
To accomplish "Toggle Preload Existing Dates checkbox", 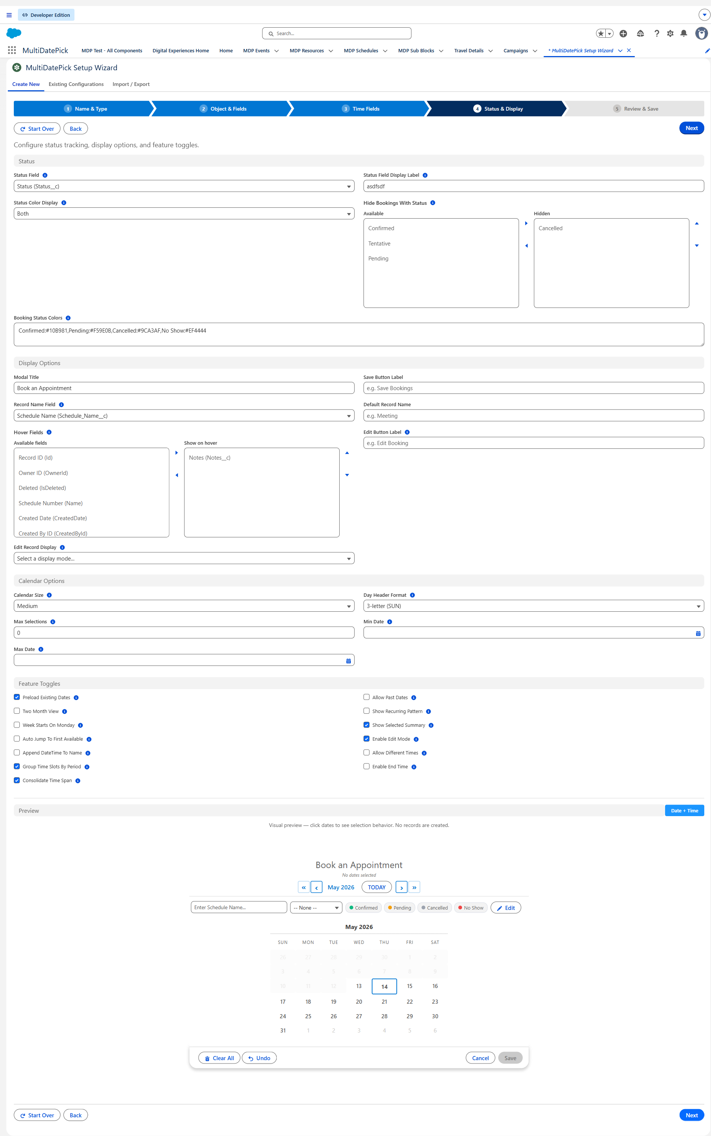I will pos(17,697).
